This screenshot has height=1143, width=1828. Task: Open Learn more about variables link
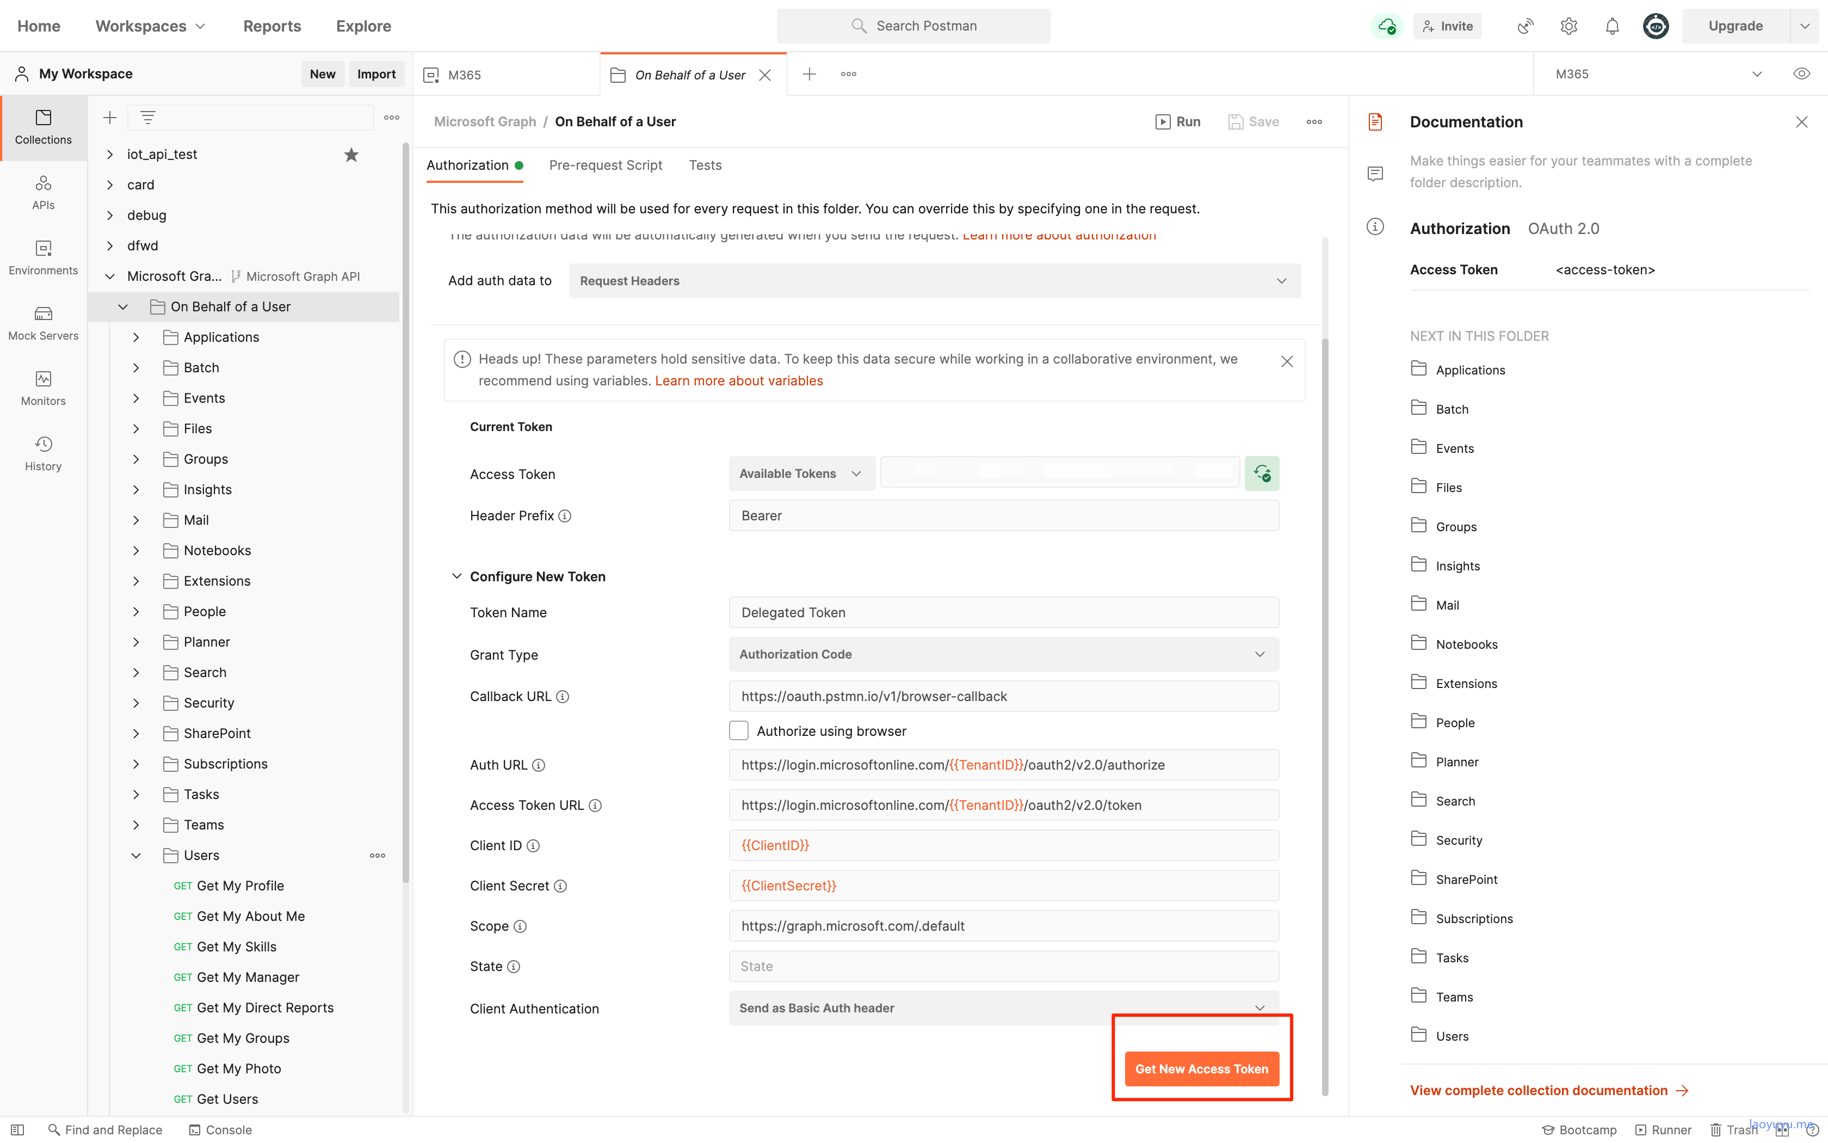point(738,380)
